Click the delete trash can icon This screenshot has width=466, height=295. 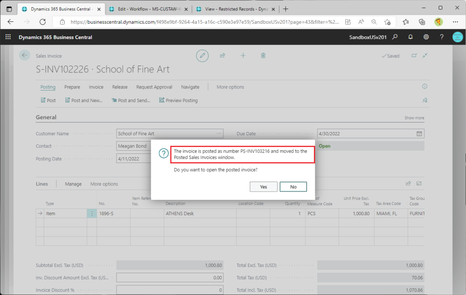click(x=263, y=56)
